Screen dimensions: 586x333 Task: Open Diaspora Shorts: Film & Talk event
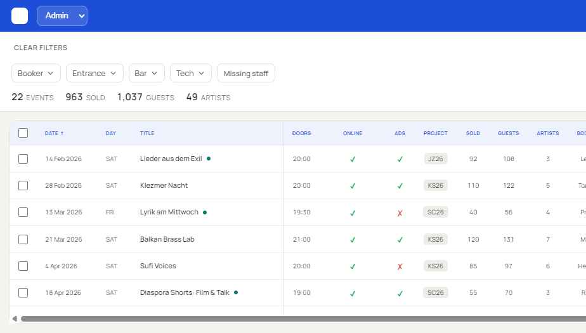(185, 292)
